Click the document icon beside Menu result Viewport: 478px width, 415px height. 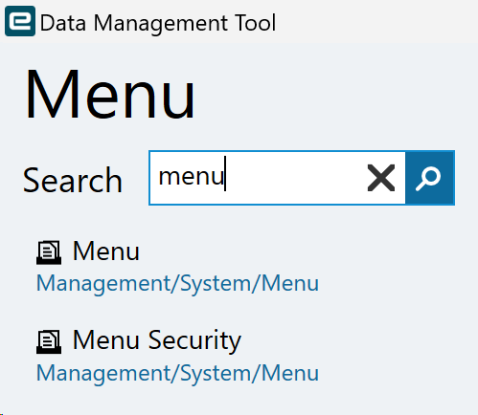pyautogui.click(x=49, y=252)
